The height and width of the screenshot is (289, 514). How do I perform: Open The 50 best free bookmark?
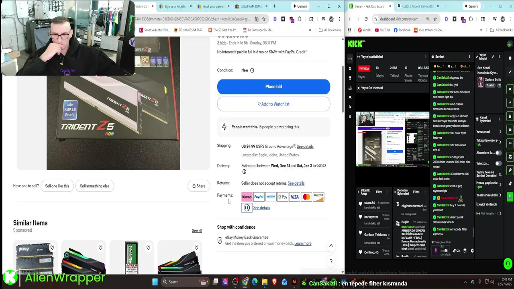pos(223,30)
